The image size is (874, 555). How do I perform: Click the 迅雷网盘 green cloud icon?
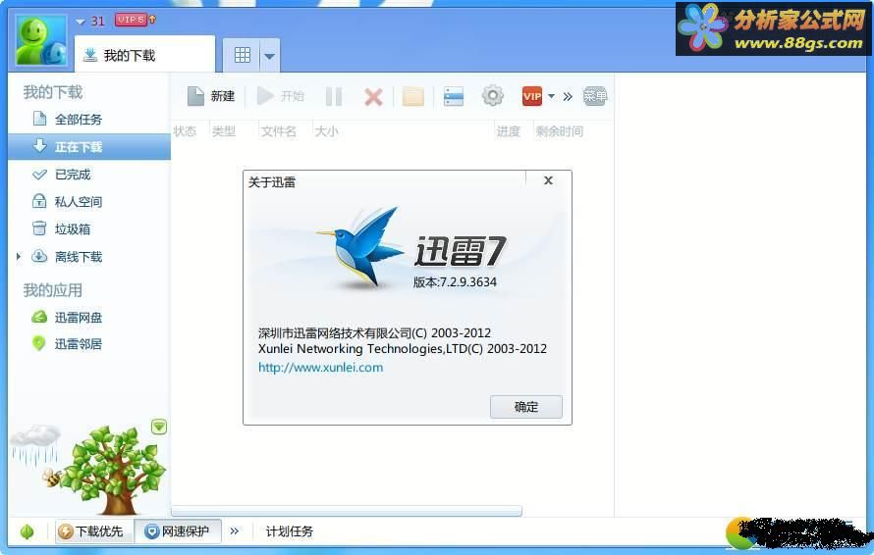coord(39,318)
